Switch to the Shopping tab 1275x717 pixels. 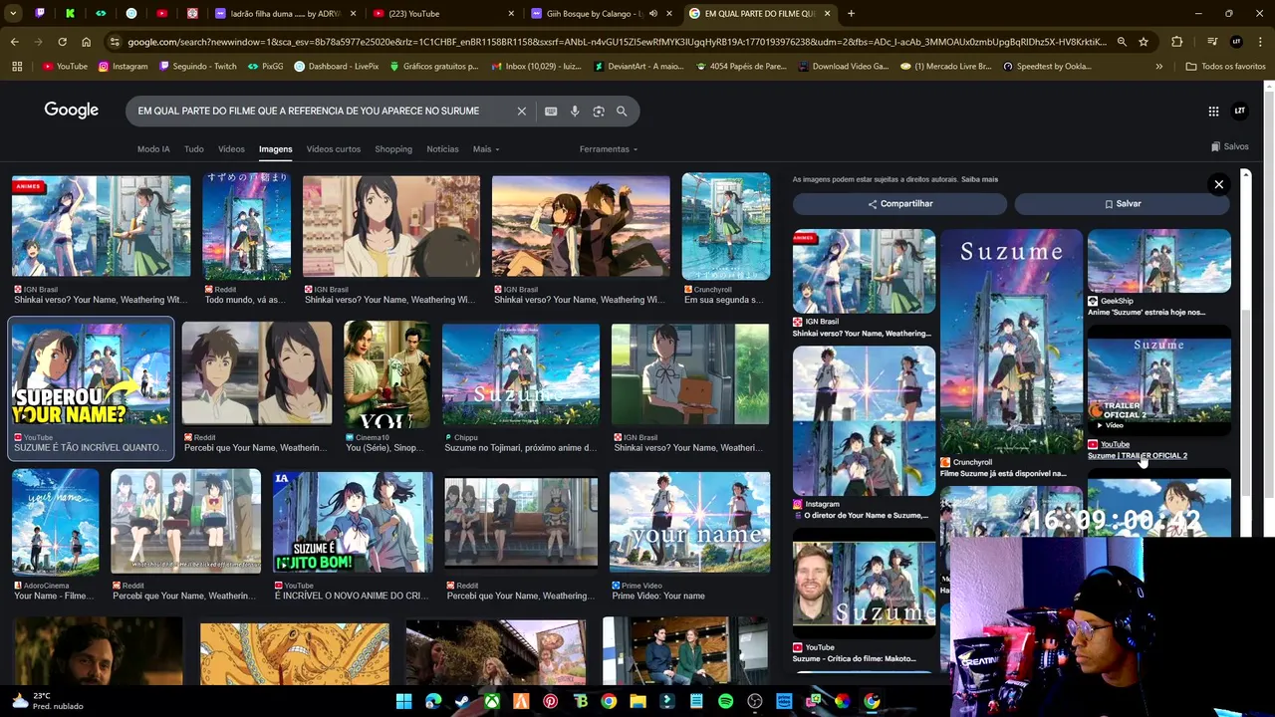[393, 149]
